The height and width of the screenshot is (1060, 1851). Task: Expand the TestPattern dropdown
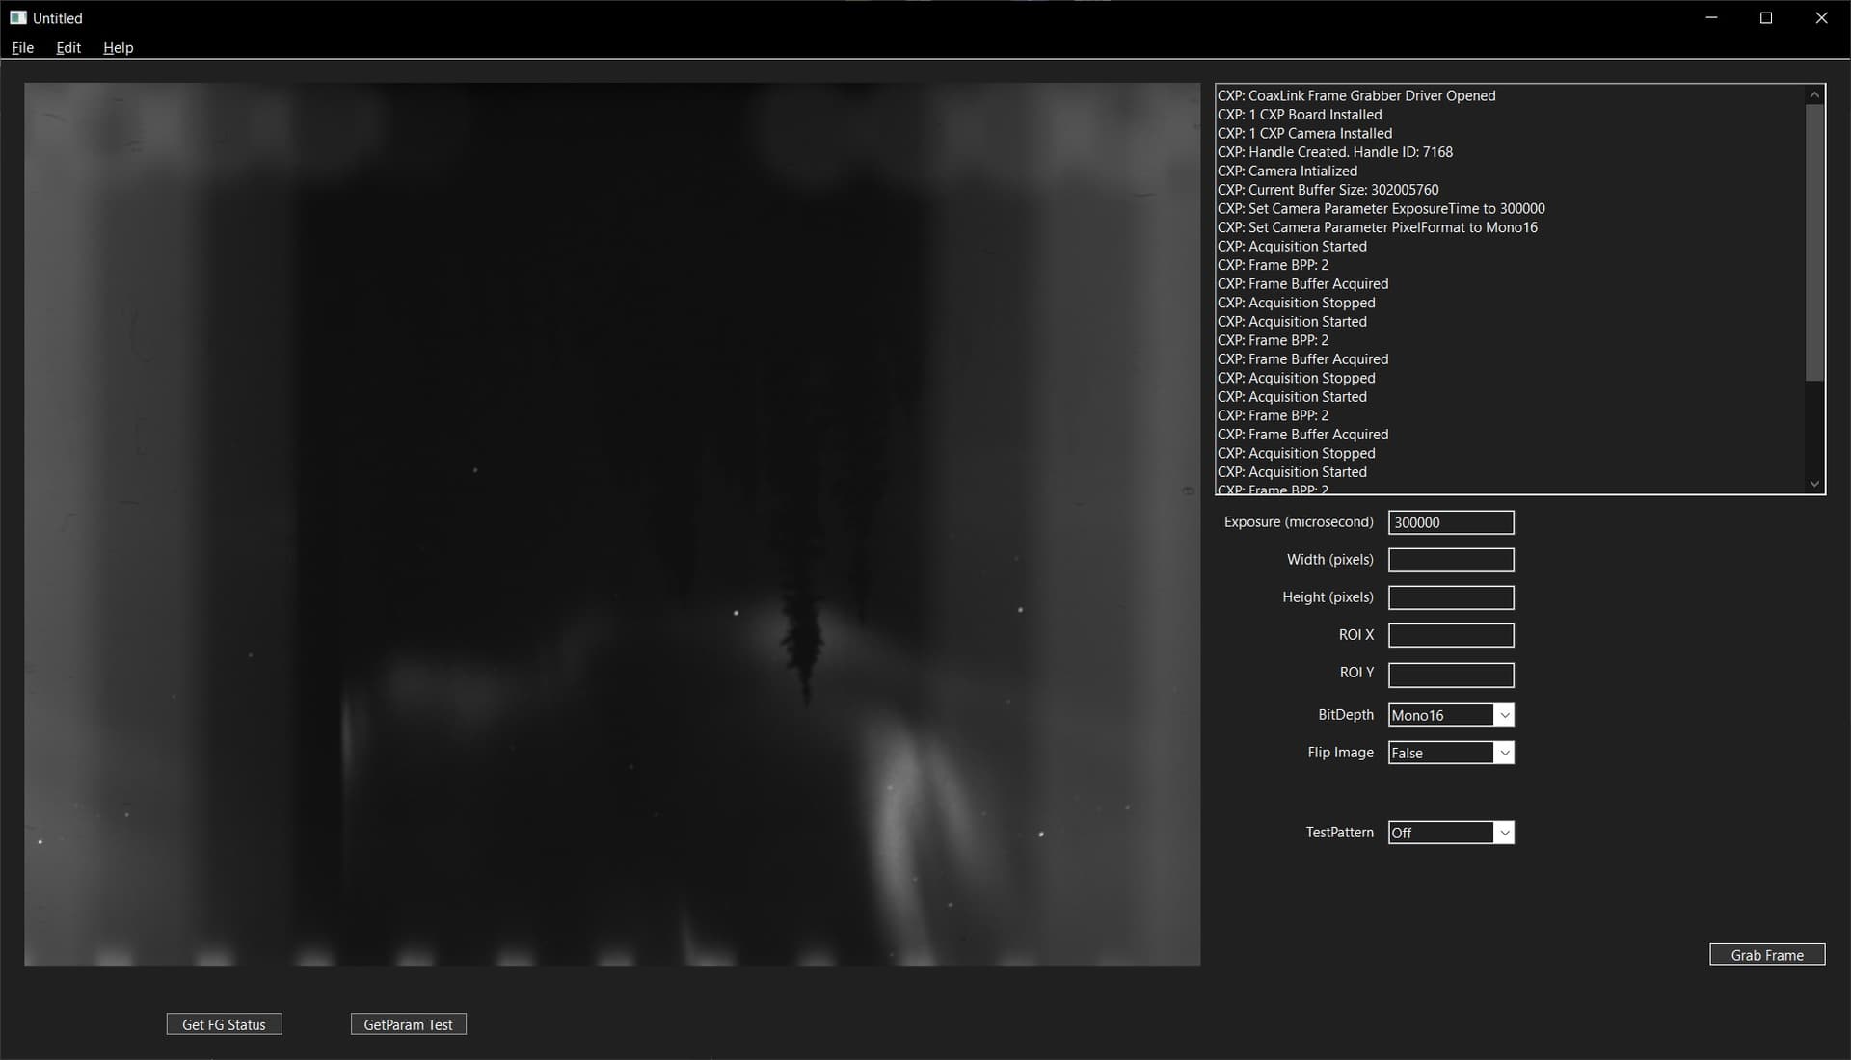(x=1504, y=833)
